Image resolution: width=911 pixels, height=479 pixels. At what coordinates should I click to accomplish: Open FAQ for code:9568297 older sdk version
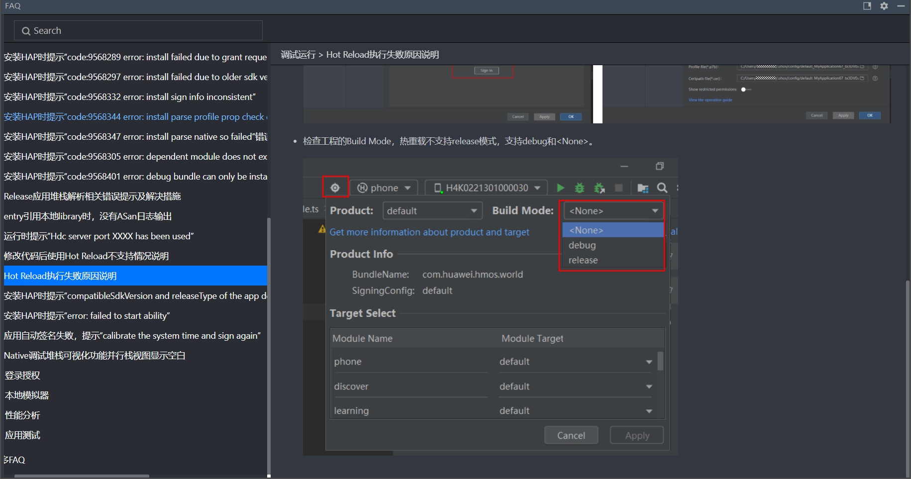point(135,77)
